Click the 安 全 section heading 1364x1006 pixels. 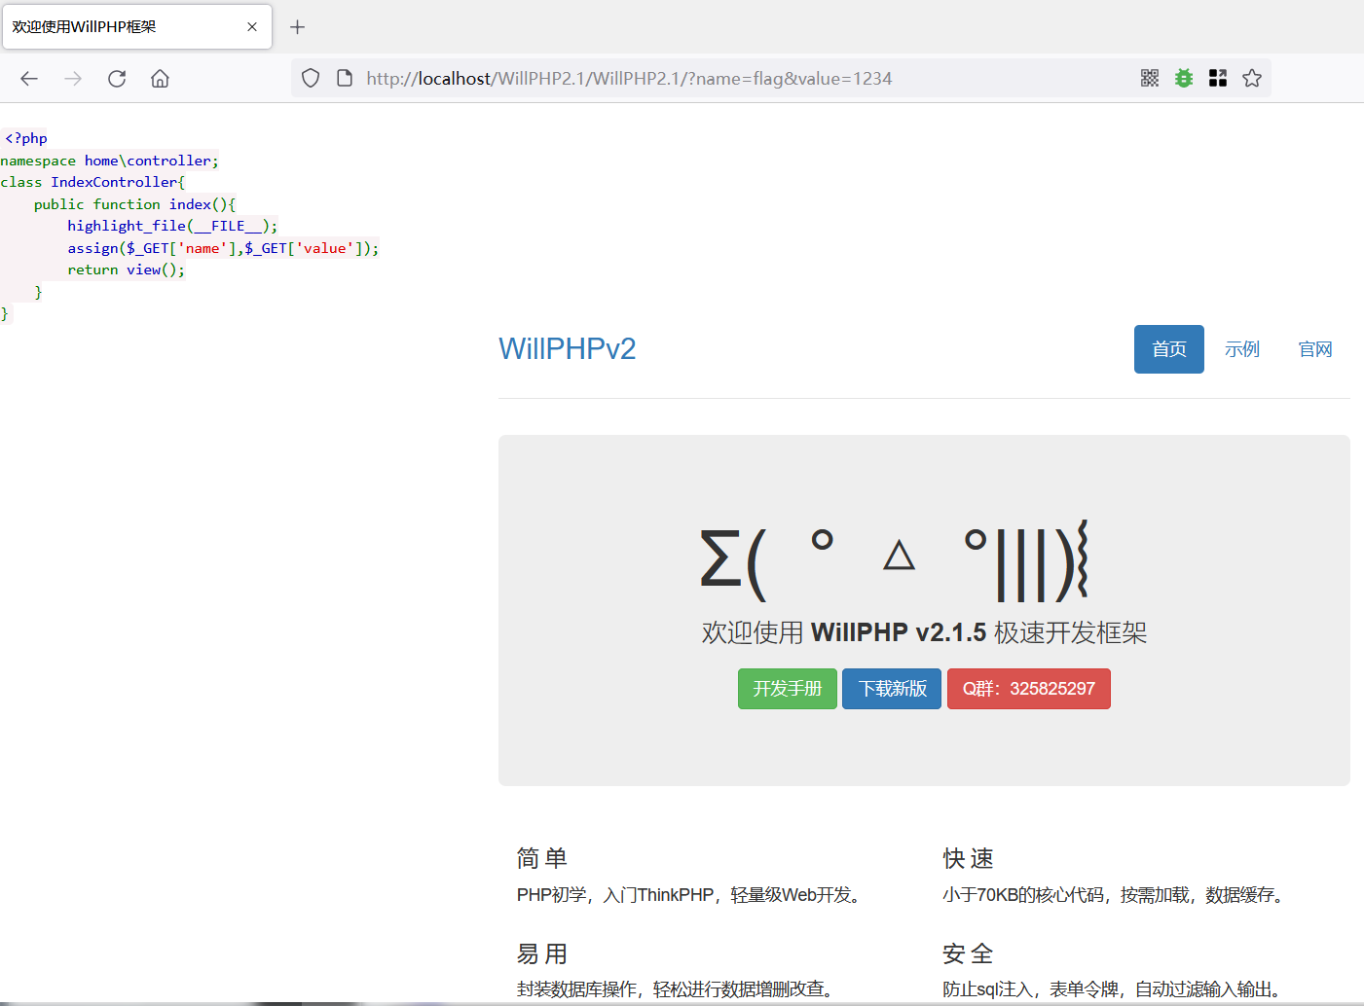[969, 953]
